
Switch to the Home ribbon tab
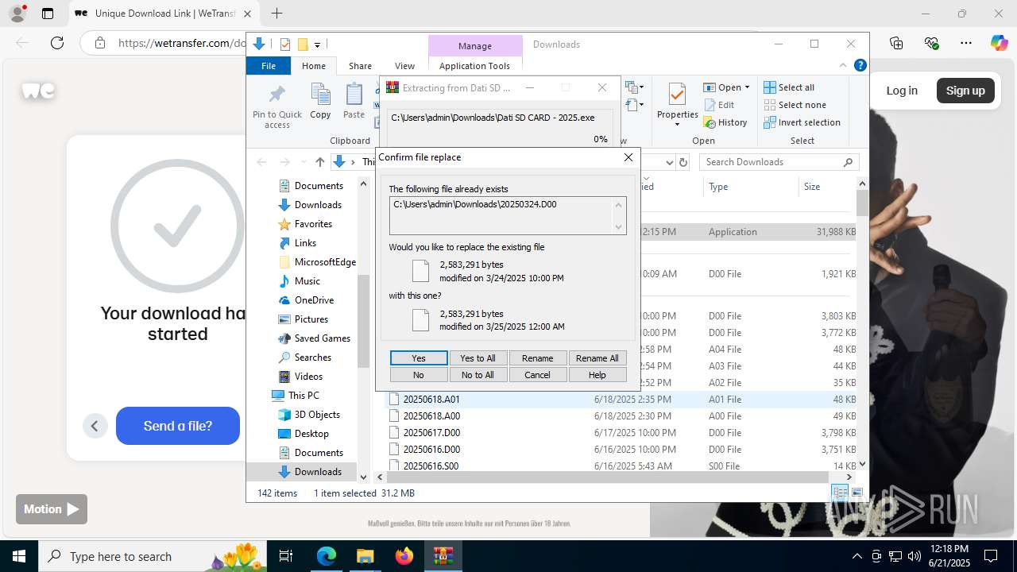tap(313, 66)
